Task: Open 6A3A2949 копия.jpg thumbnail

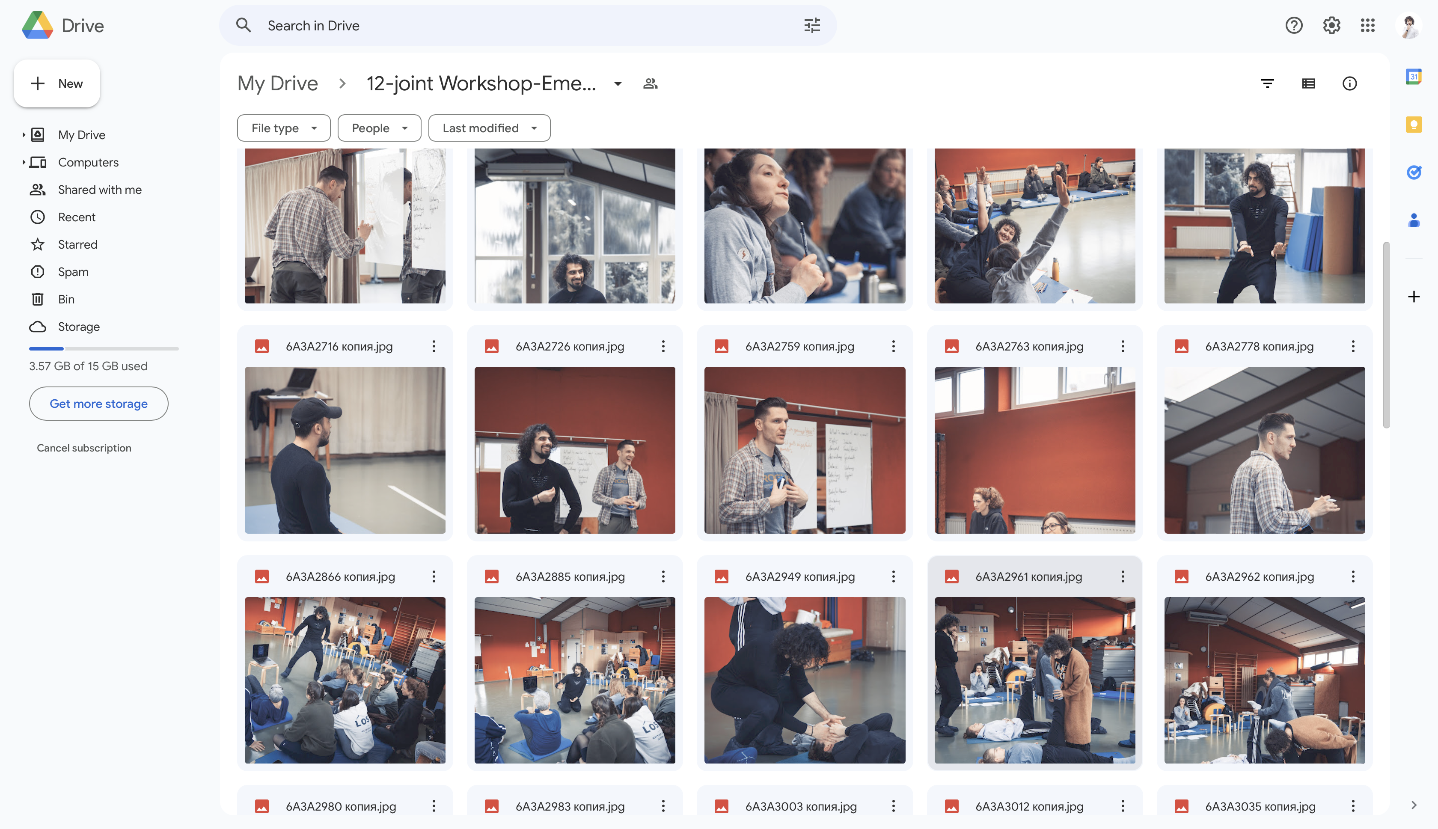Action: (x=805, y=680)
